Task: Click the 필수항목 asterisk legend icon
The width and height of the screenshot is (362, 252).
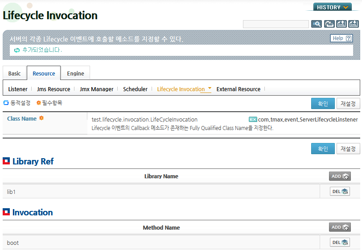Action: [39, 102]
